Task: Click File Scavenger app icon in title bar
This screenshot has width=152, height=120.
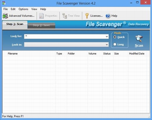Action: [4, 3]
